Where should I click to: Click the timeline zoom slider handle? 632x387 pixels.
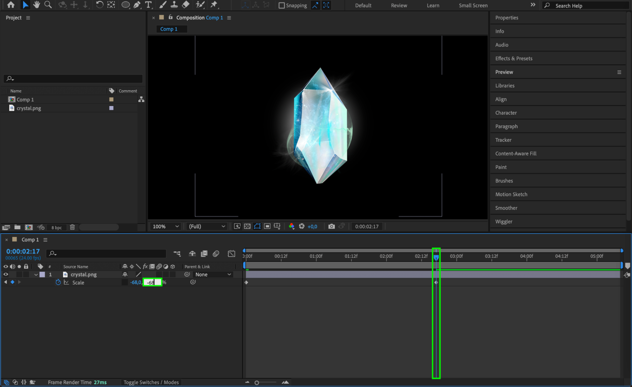257,383
